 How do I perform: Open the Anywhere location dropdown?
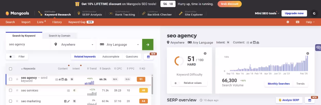pos(74,44)
